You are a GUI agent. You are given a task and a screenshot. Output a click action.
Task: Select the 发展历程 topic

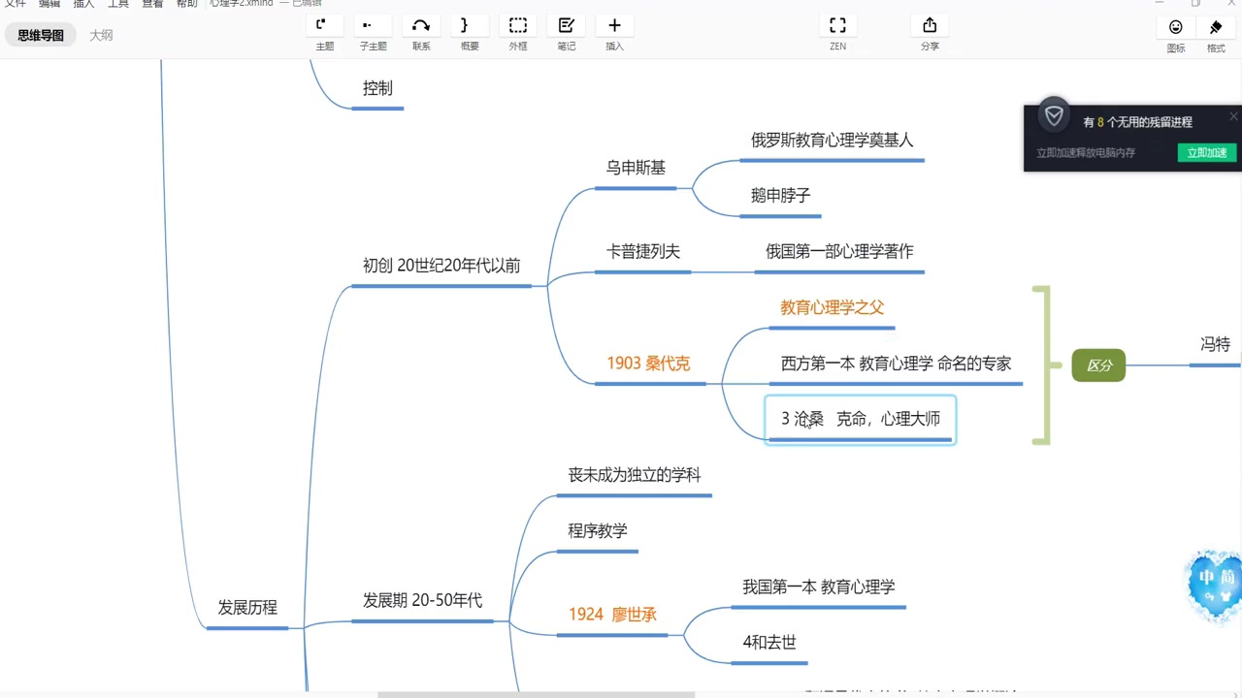point(247,608)
